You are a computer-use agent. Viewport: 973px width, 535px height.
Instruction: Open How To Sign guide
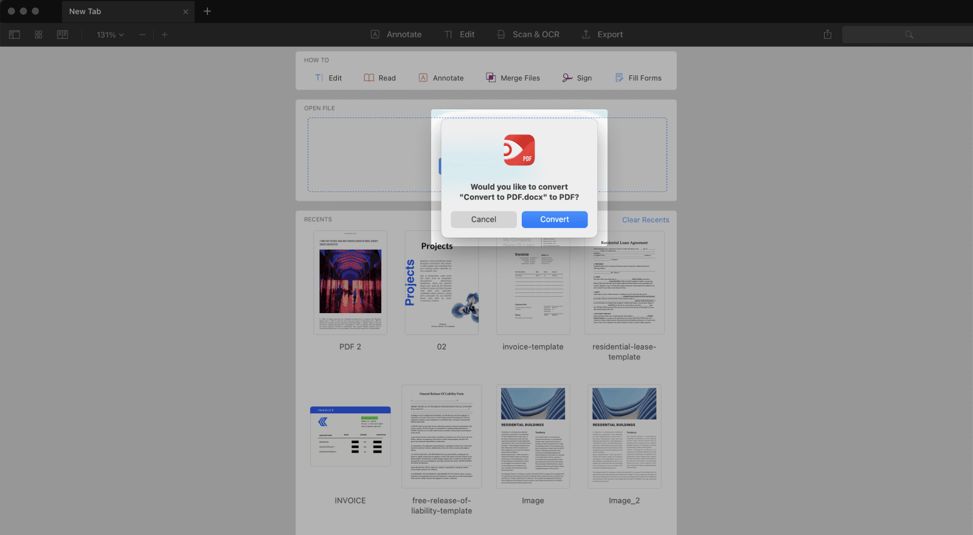tap(577, 78)
